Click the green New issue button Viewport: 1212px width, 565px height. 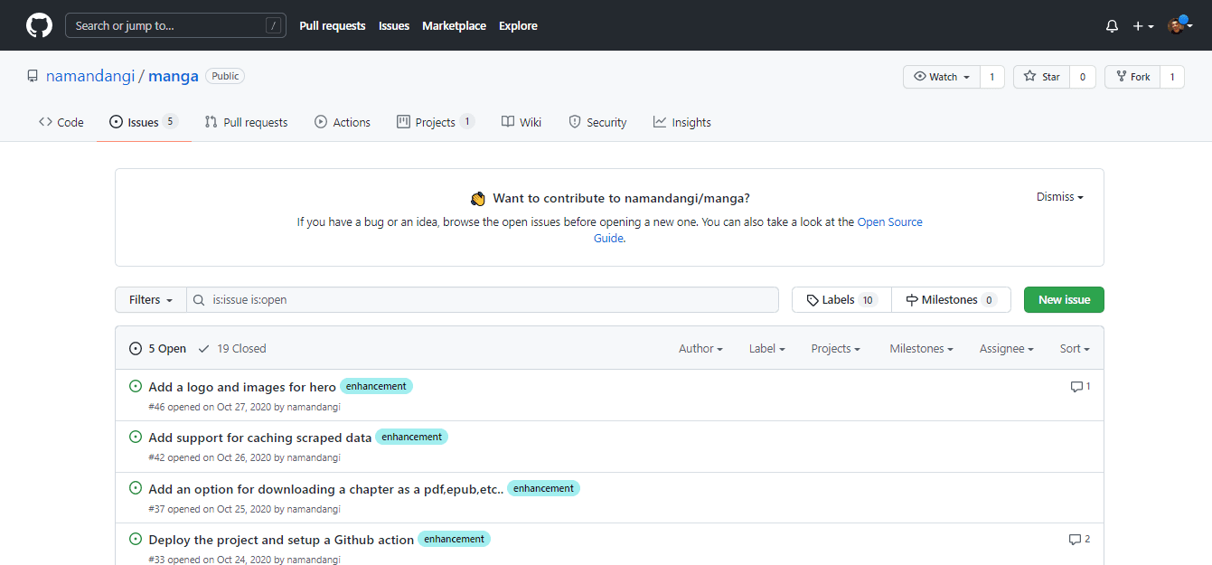[x=1064, y=300]
